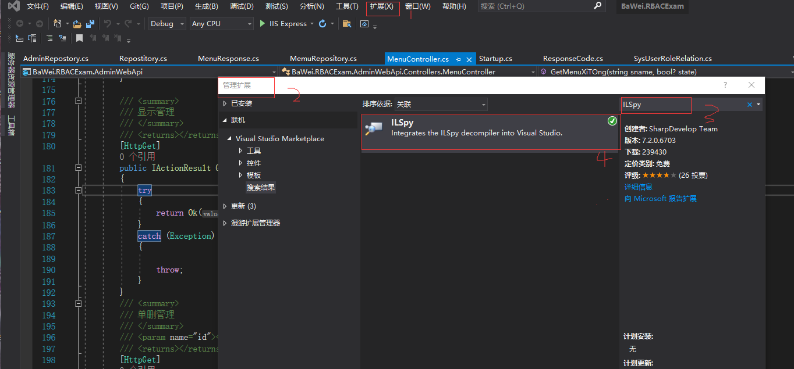Click the Visual Studio logo icon
Image resolution: width=794 pixels, height=369 pixels.
point(13,6)
